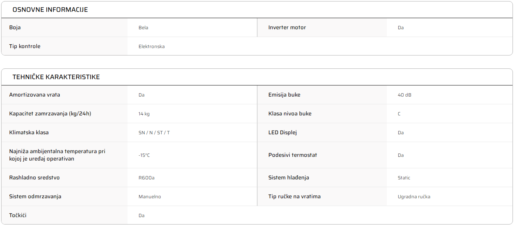514x226 pixels.
Task: Select the Sistem hlađenja label
Action: 289,178
